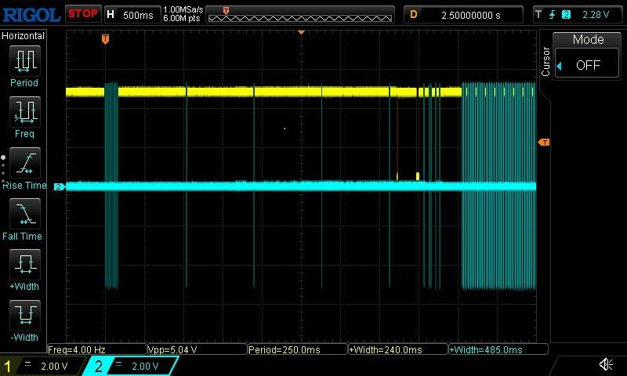Click the RIGOL logo

tap(31, 14)
